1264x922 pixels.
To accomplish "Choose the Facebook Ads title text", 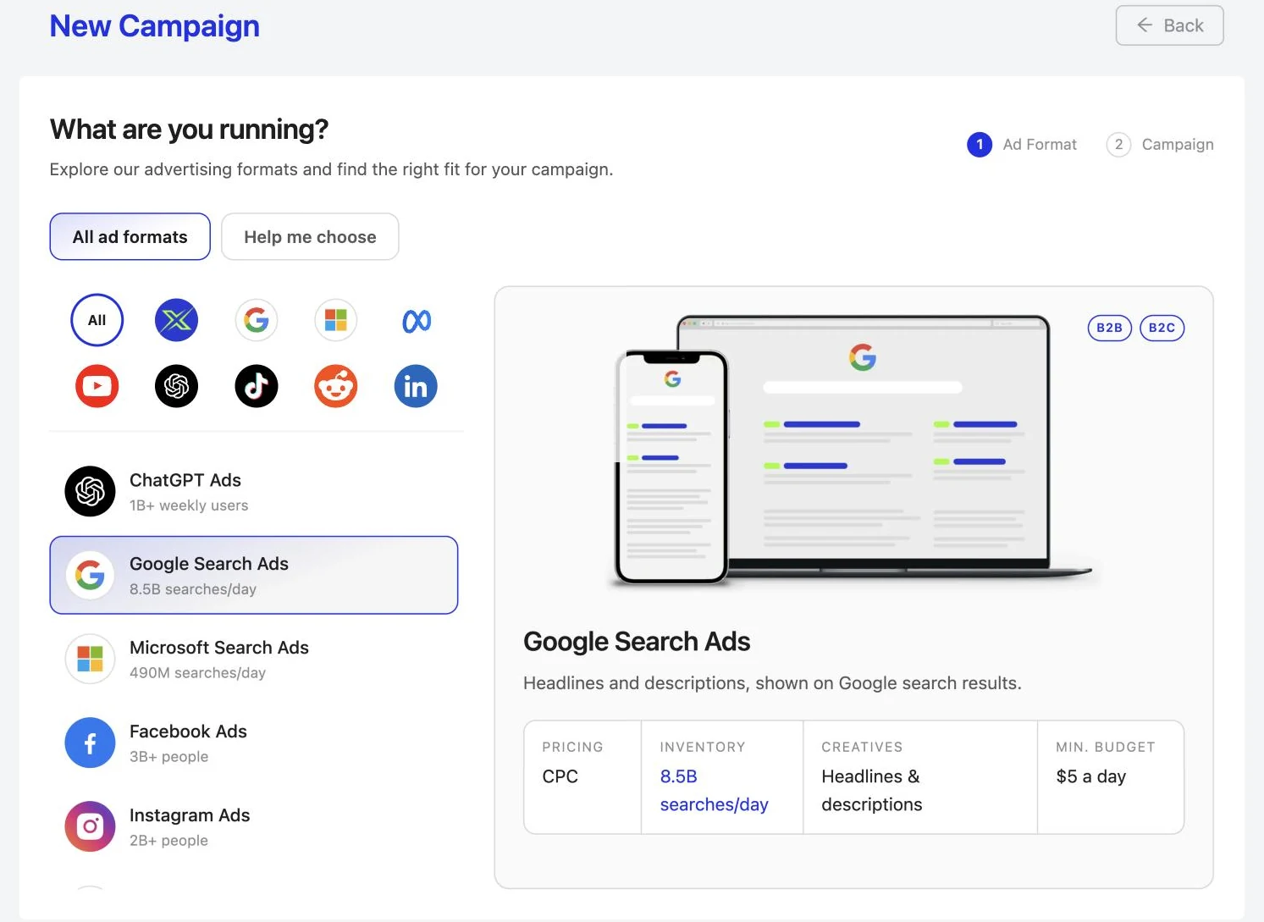I will 188,732.
